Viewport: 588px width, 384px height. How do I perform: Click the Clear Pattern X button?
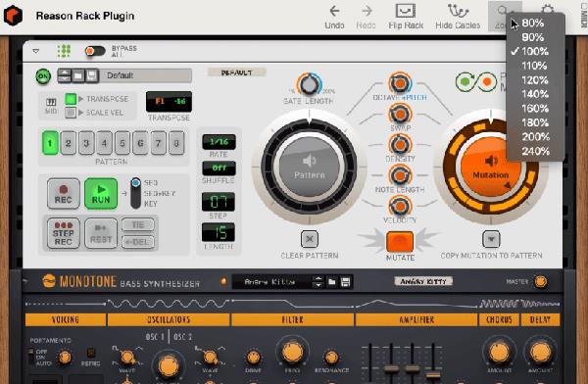(x=310, y=239)
